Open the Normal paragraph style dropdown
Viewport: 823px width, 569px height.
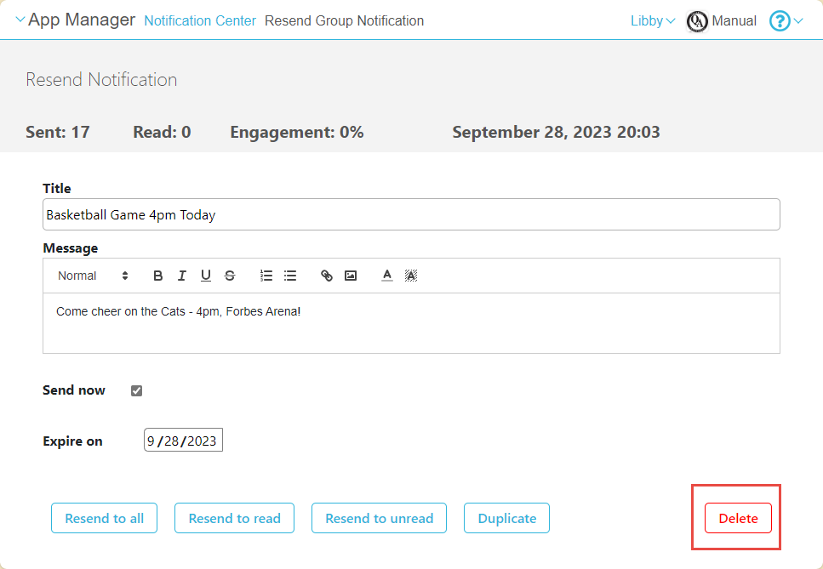point(93,276)
